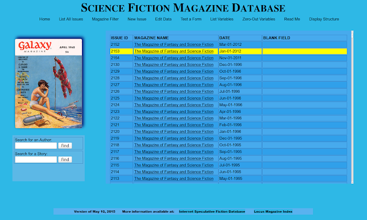Open magazine link for issue 2115
Image resolution: width=367 pixels, height=220 pixels.
174,165
